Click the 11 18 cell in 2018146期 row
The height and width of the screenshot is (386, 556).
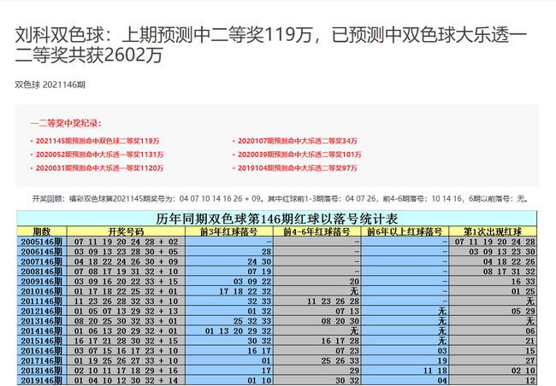(405, 371)
